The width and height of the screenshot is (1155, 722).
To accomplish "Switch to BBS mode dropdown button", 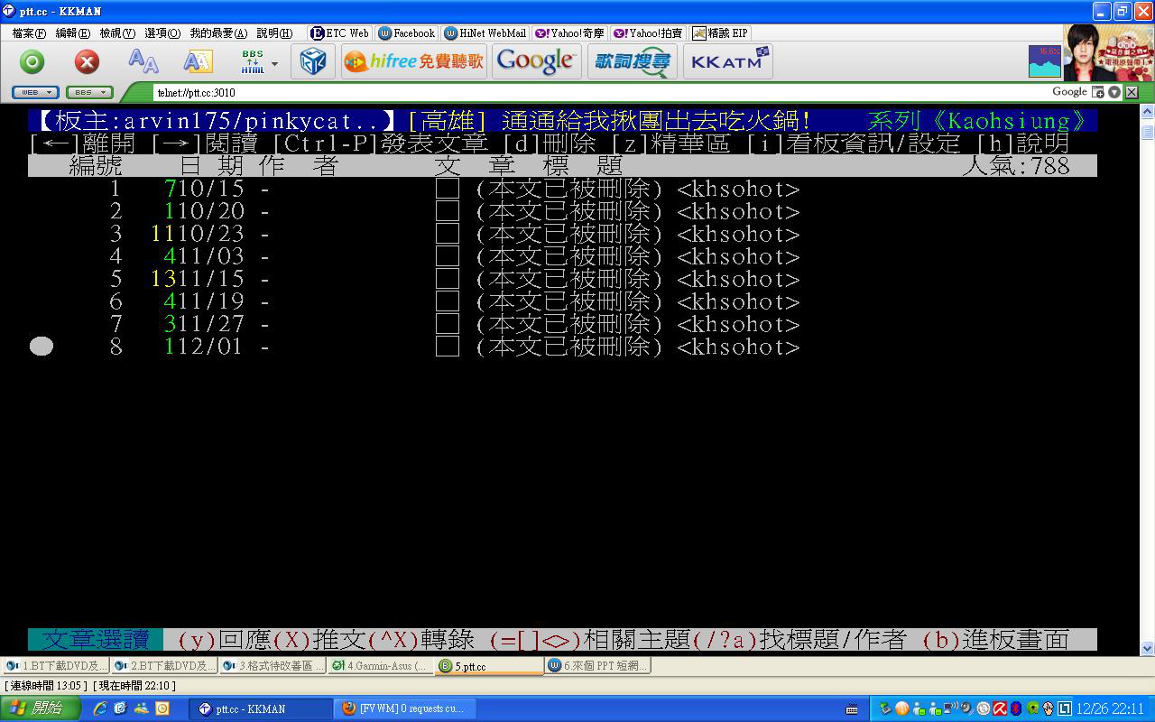I will pos(89,92).
